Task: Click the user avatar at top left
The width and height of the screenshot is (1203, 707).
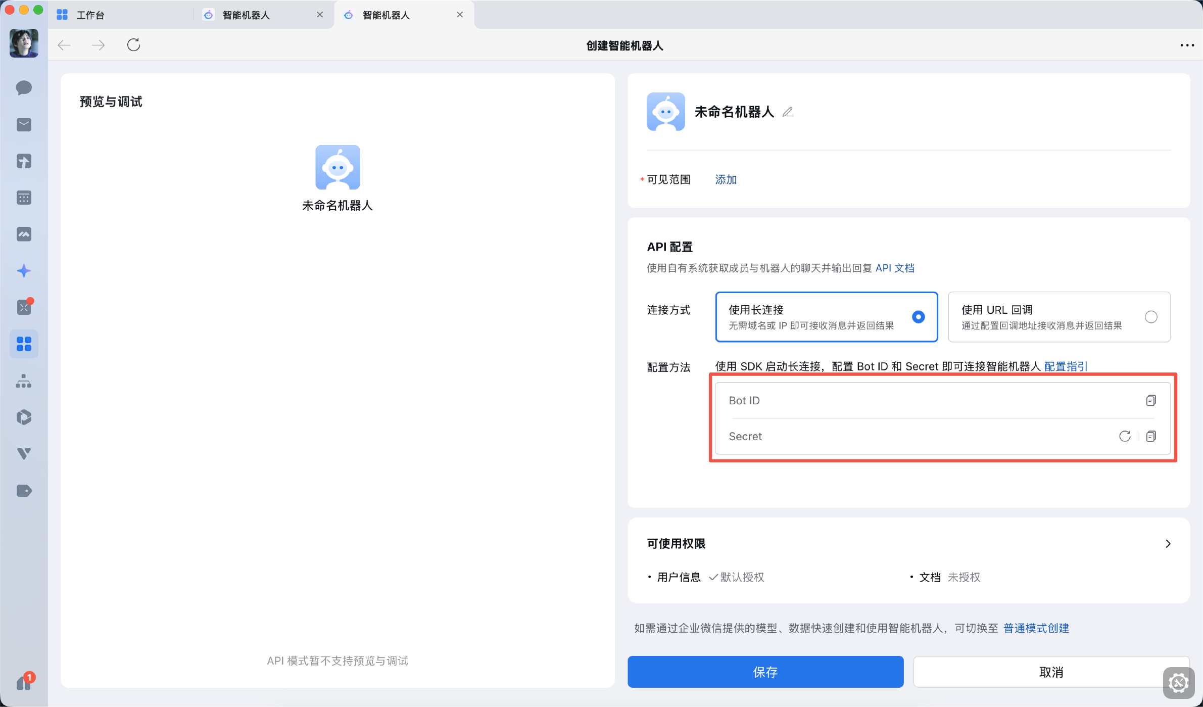Action: (x=24, y=43)
